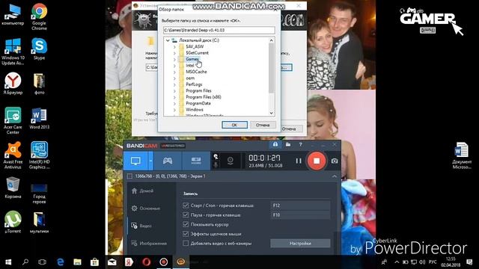Open the screen mode dropdown arrow in Bandicam
The image size is (479, 269).
pos(150,161)
